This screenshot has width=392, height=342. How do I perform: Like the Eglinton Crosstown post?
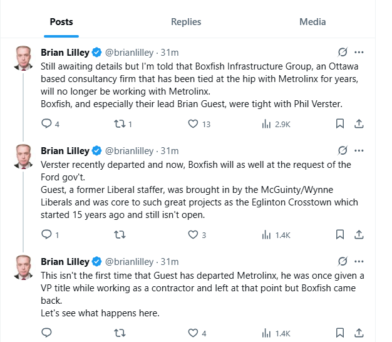tap(193, 235)
